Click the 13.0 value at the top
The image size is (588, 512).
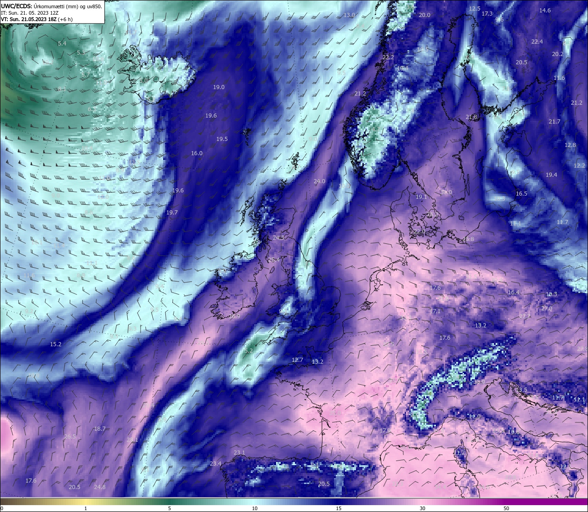coord(349,15)
